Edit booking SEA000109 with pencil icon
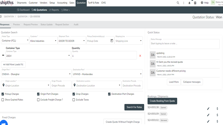The height and width of the screenshot is (125, 223). (208, 115)
